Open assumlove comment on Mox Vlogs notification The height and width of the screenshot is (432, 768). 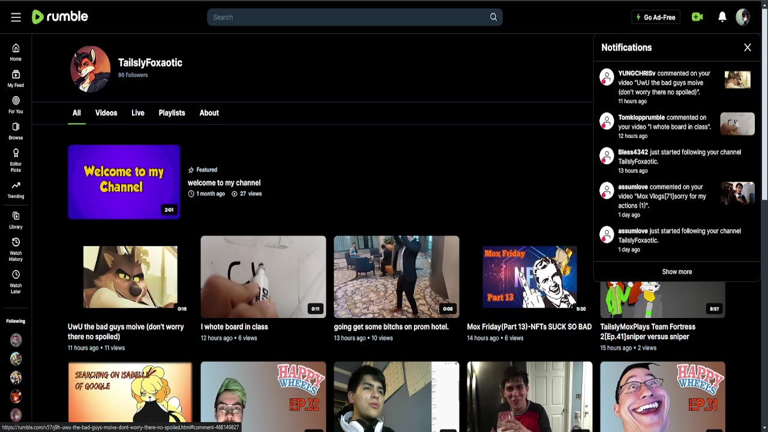662,196
